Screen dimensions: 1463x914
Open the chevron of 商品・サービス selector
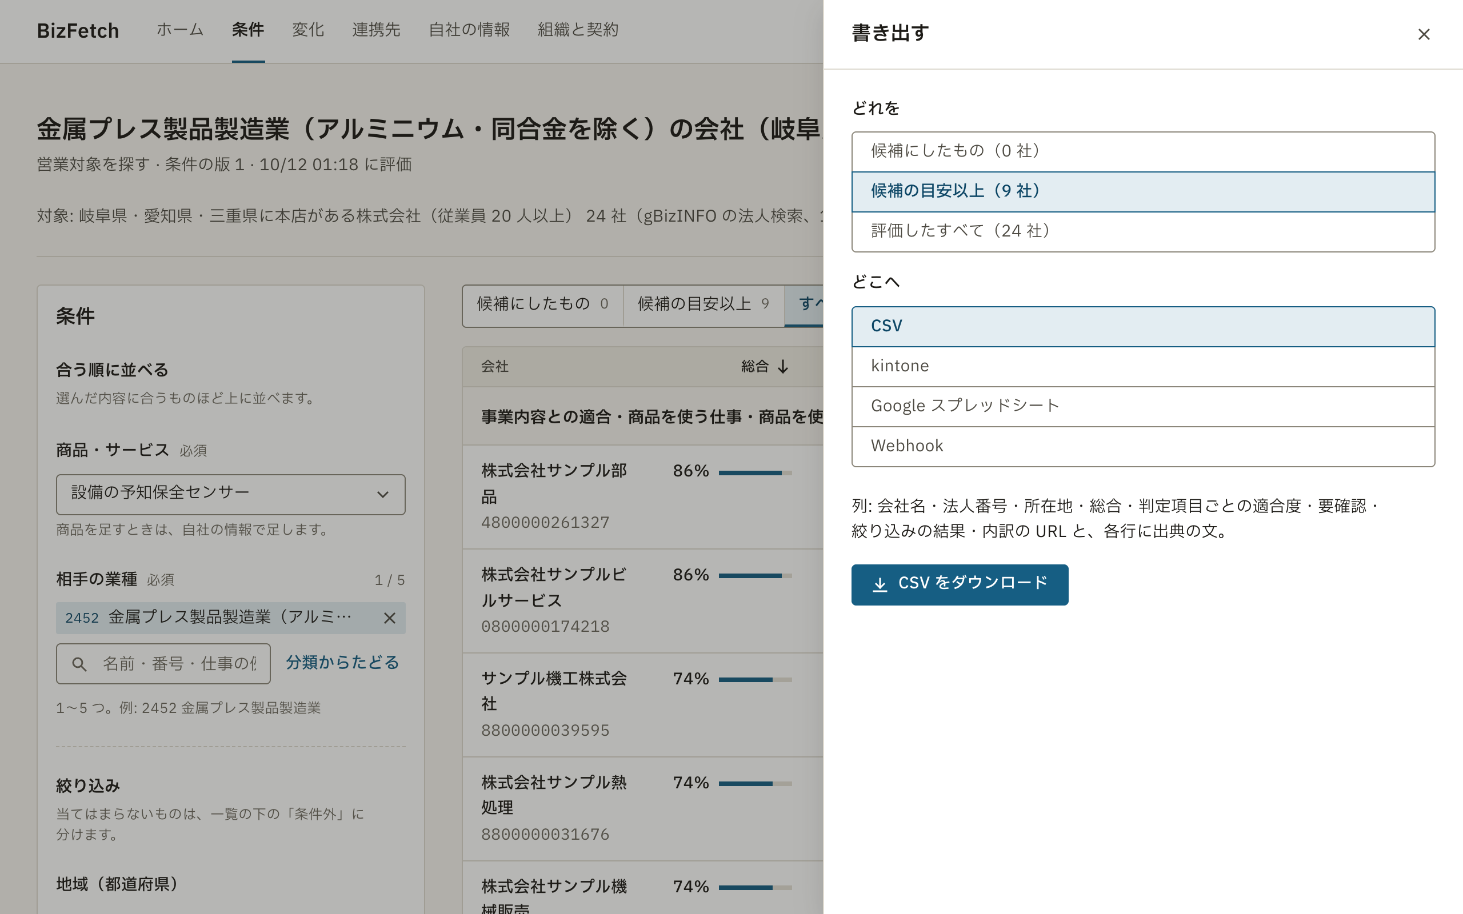coord(382,495)
